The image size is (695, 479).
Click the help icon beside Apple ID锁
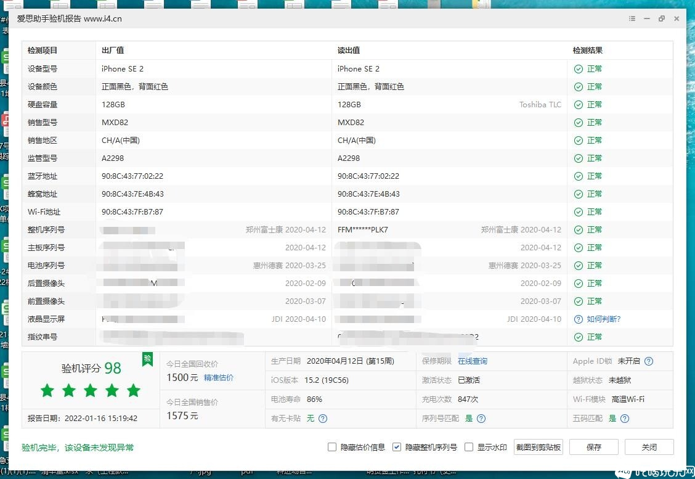click(648, 361)
